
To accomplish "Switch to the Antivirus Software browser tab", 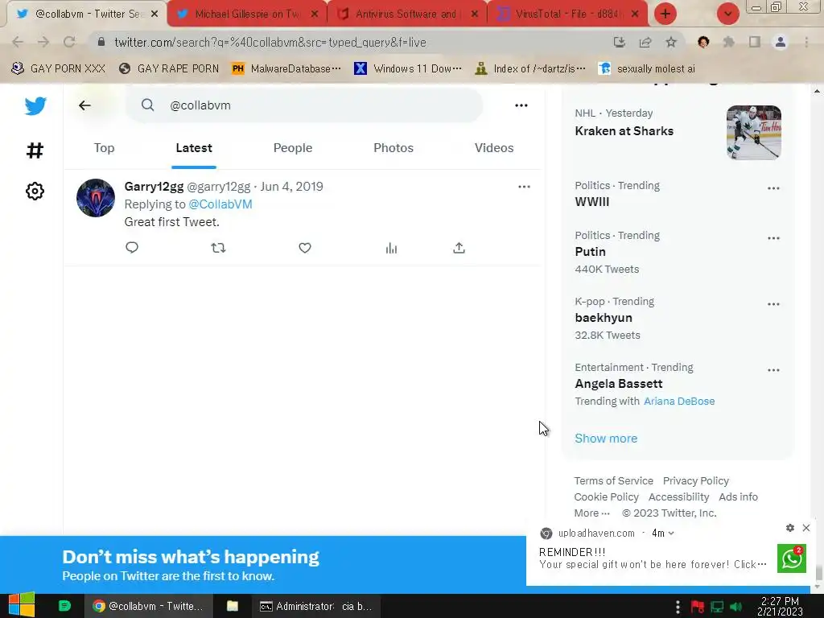I will click(406, 14).
